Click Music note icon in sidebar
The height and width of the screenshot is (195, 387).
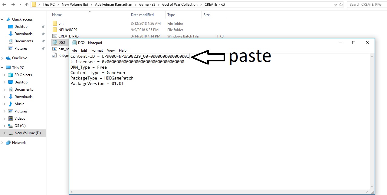coord(11,104)
